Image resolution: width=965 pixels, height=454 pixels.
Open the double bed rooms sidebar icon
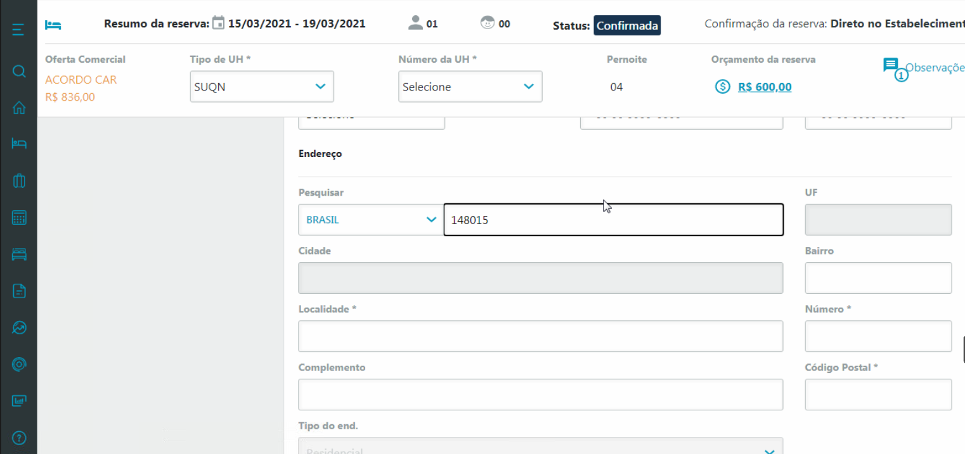click(x=19, y=255)
